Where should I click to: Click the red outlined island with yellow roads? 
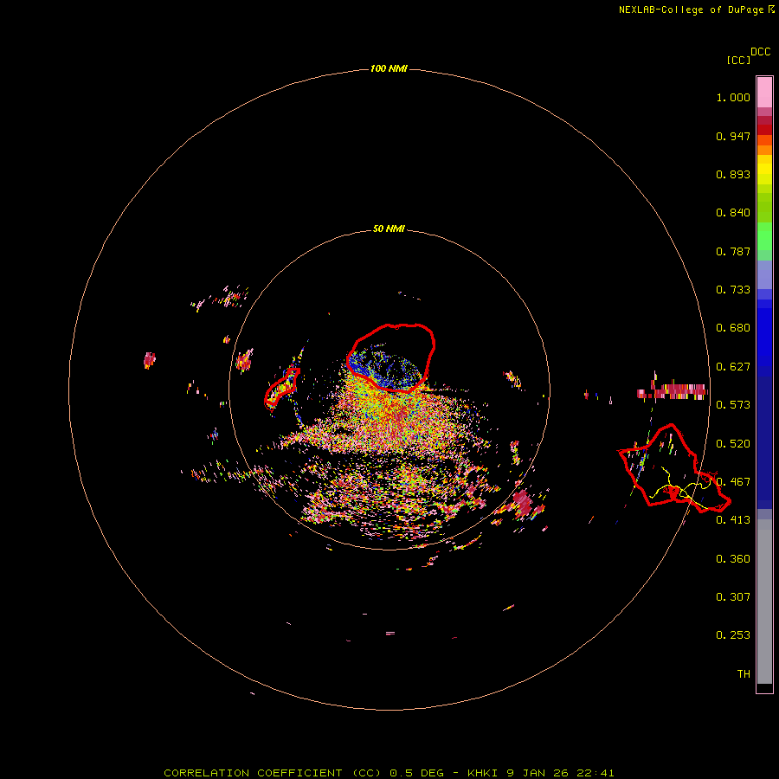[673, 469]
